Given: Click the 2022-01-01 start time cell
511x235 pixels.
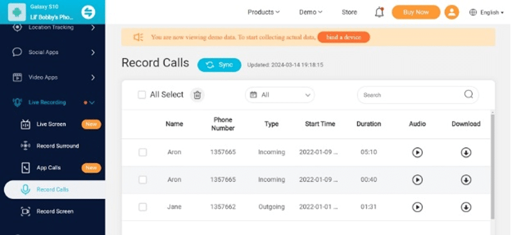Looking at the screenshot, I should 319,207.
